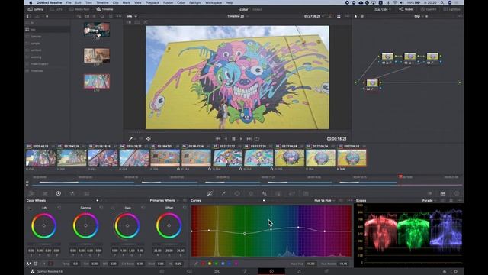Viewport: 488px width, 275px height.
Task: Toggle viewer audio mute speaker icon
Action: (149, 139)
